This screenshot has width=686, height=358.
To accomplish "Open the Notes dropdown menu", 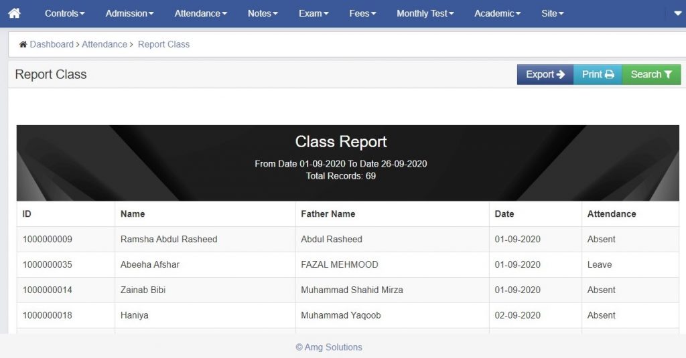I will pos(263,13).
